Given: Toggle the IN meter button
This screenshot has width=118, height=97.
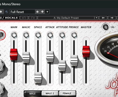Looking at the screenshot, I should (105, 27).
